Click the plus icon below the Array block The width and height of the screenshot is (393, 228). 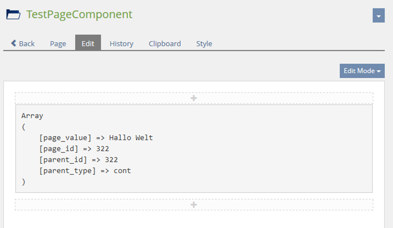[193, 204]
